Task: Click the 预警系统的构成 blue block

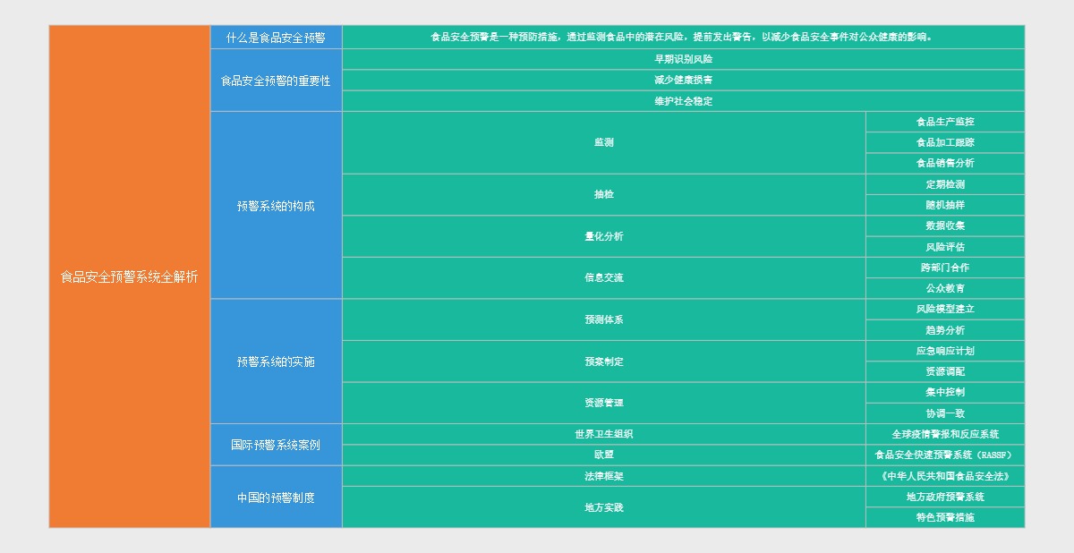Action: 276,206
